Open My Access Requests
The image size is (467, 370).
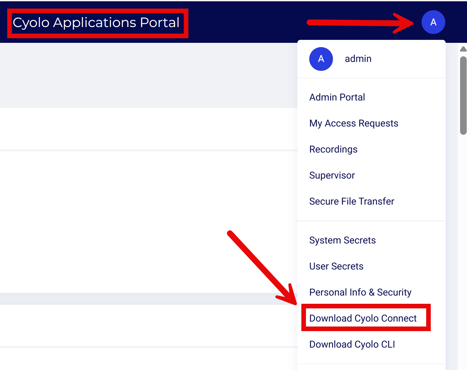coord(354,123)
